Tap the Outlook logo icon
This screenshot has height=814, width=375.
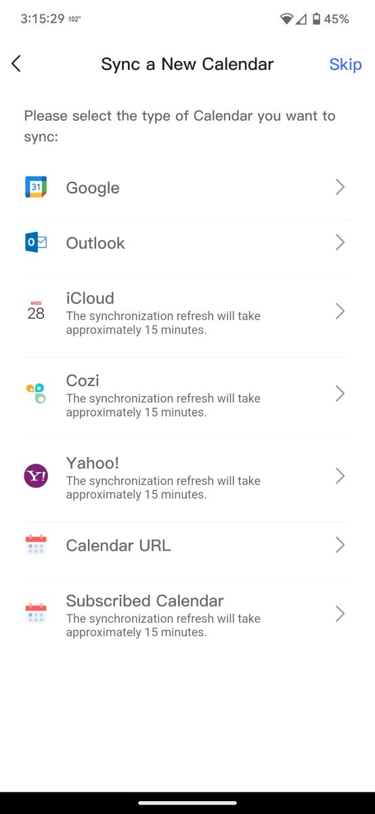coord(36,242)
